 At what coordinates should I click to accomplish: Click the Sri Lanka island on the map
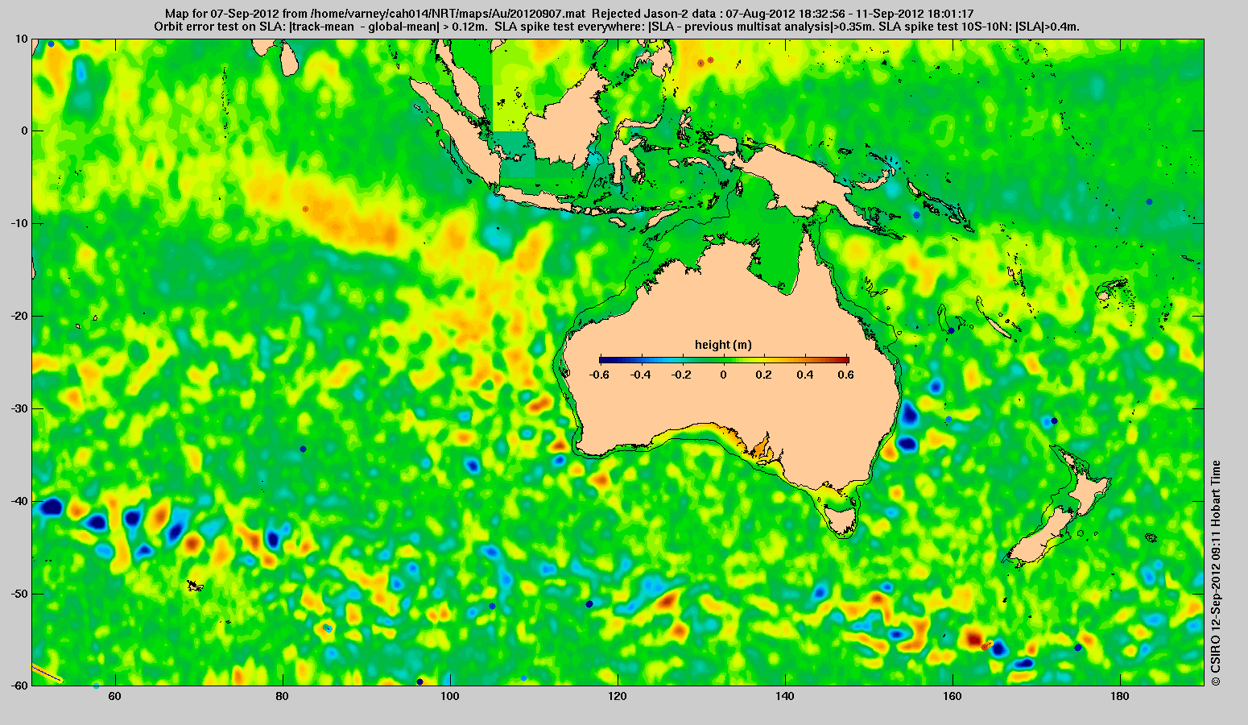(289, 58)
